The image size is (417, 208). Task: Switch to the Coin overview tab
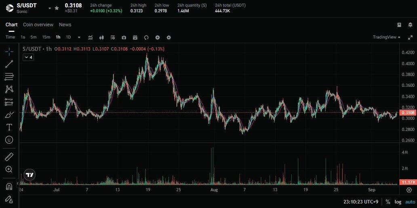pyautogui.click(x=38, y=25)
